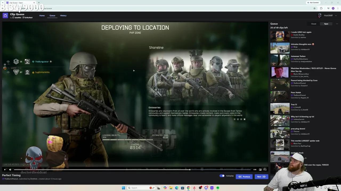Click the Clip Queue logo icon

(5, 16)
